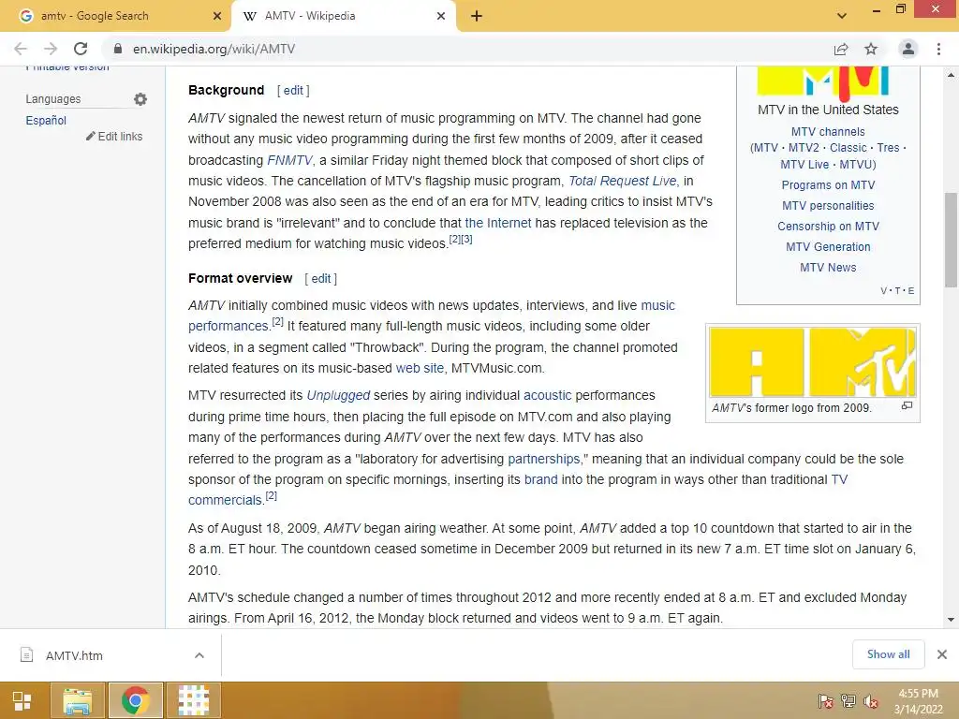Click page scrollbar up arrow
This screenshot has height=719, width=959.
point(951,75)
